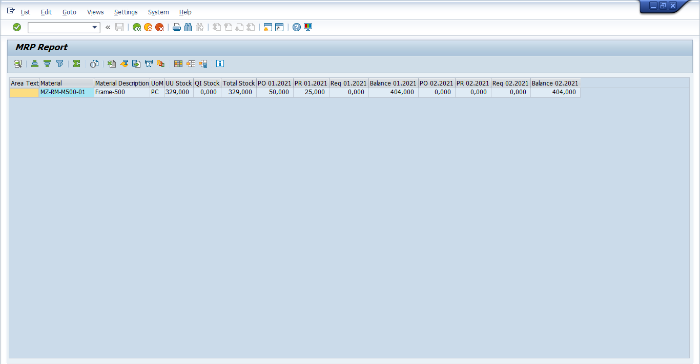Click the Mail Recipient icon

pos(149,63)
